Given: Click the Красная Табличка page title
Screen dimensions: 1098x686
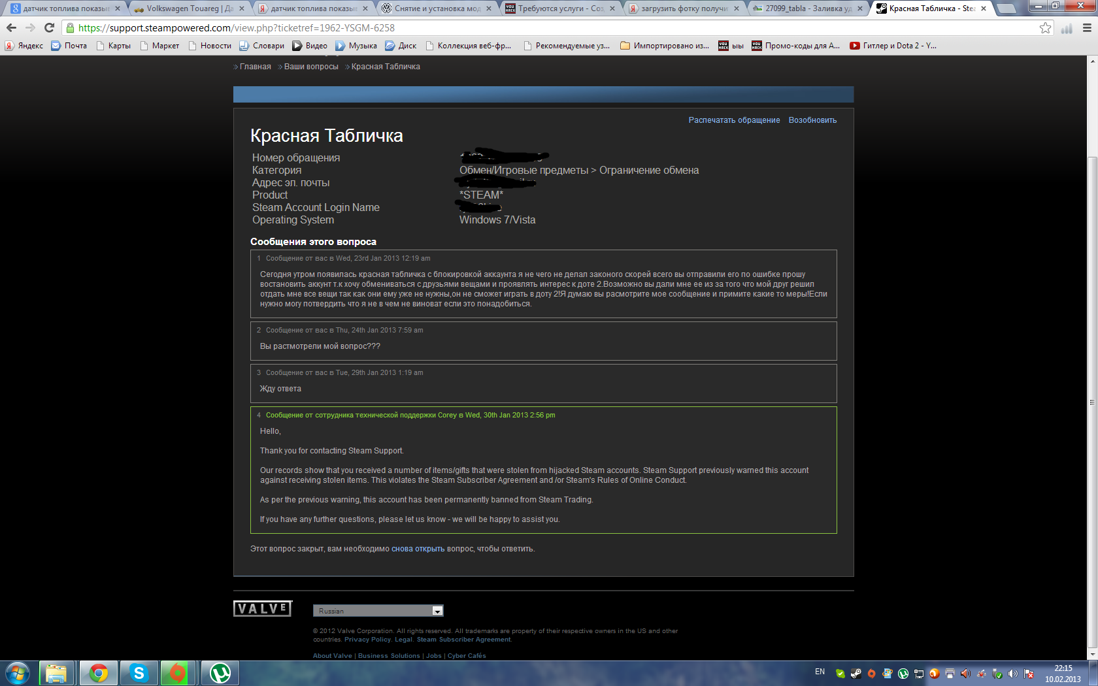Looking at the screenshot, I should coord(327,136).
